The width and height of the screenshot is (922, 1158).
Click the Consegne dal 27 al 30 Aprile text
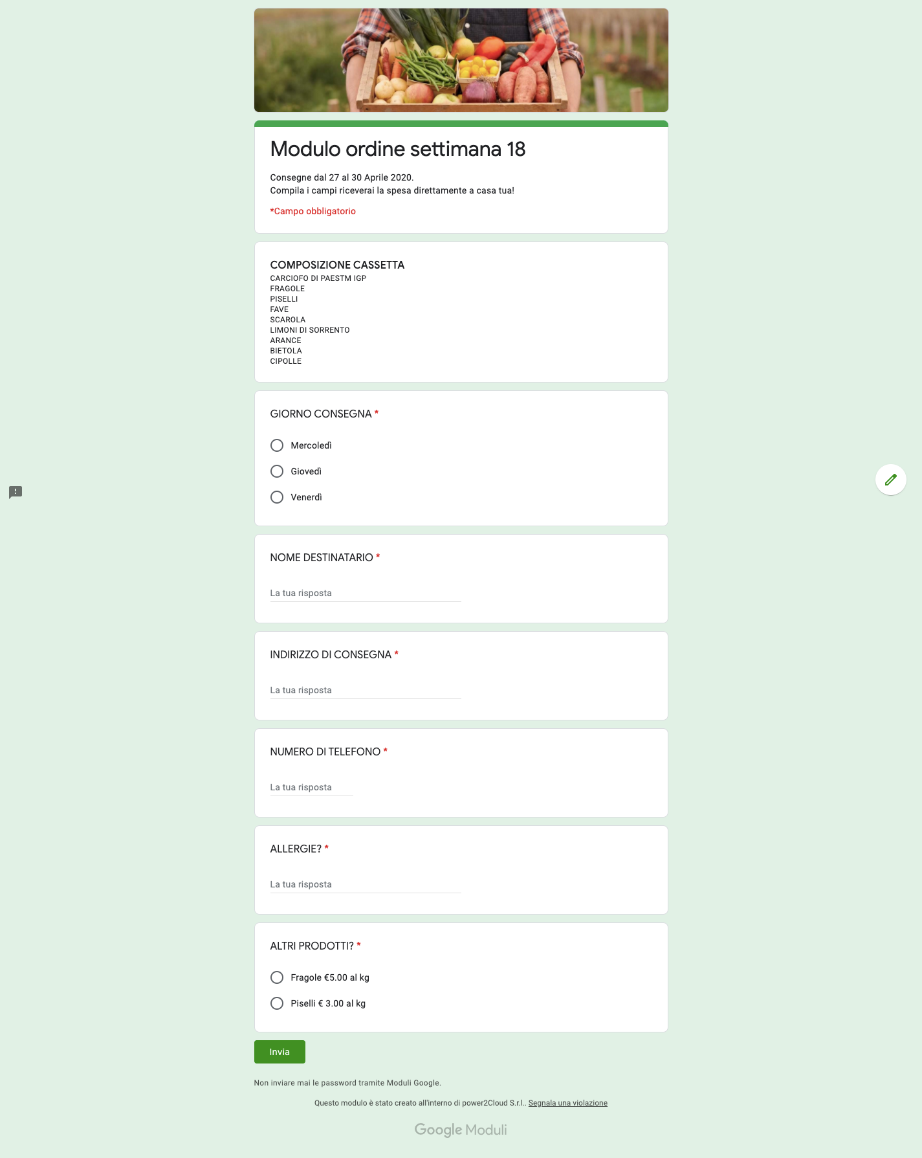pos(342,177)
